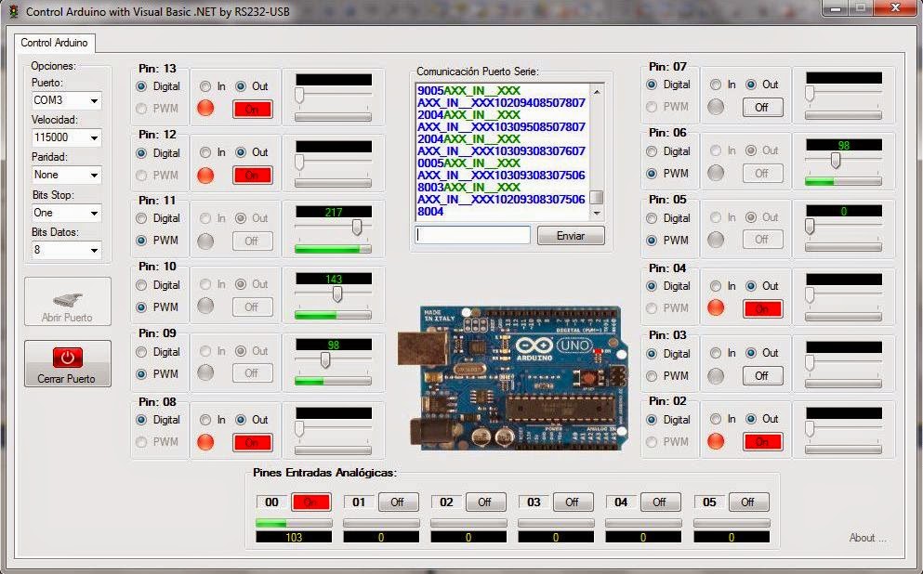
Task: Toggle the red On button for Pin 04
Action: click(763, 308)
